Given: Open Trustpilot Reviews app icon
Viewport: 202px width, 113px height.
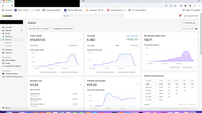Looking at the screenshot, I should point(3,74).
